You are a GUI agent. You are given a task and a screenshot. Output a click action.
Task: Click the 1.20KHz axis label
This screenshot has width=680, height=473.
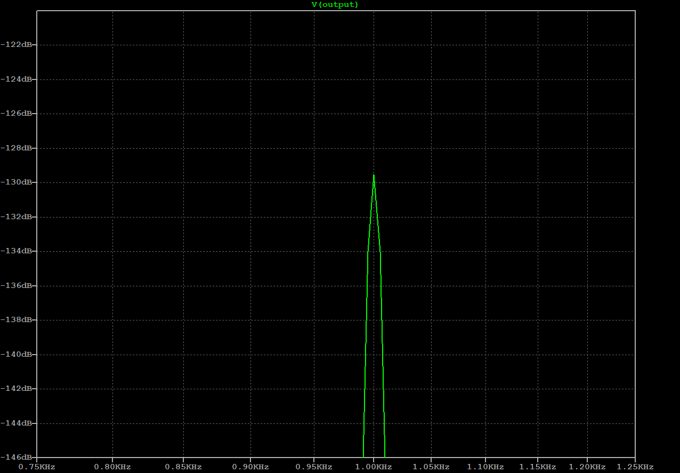point(587,467)
